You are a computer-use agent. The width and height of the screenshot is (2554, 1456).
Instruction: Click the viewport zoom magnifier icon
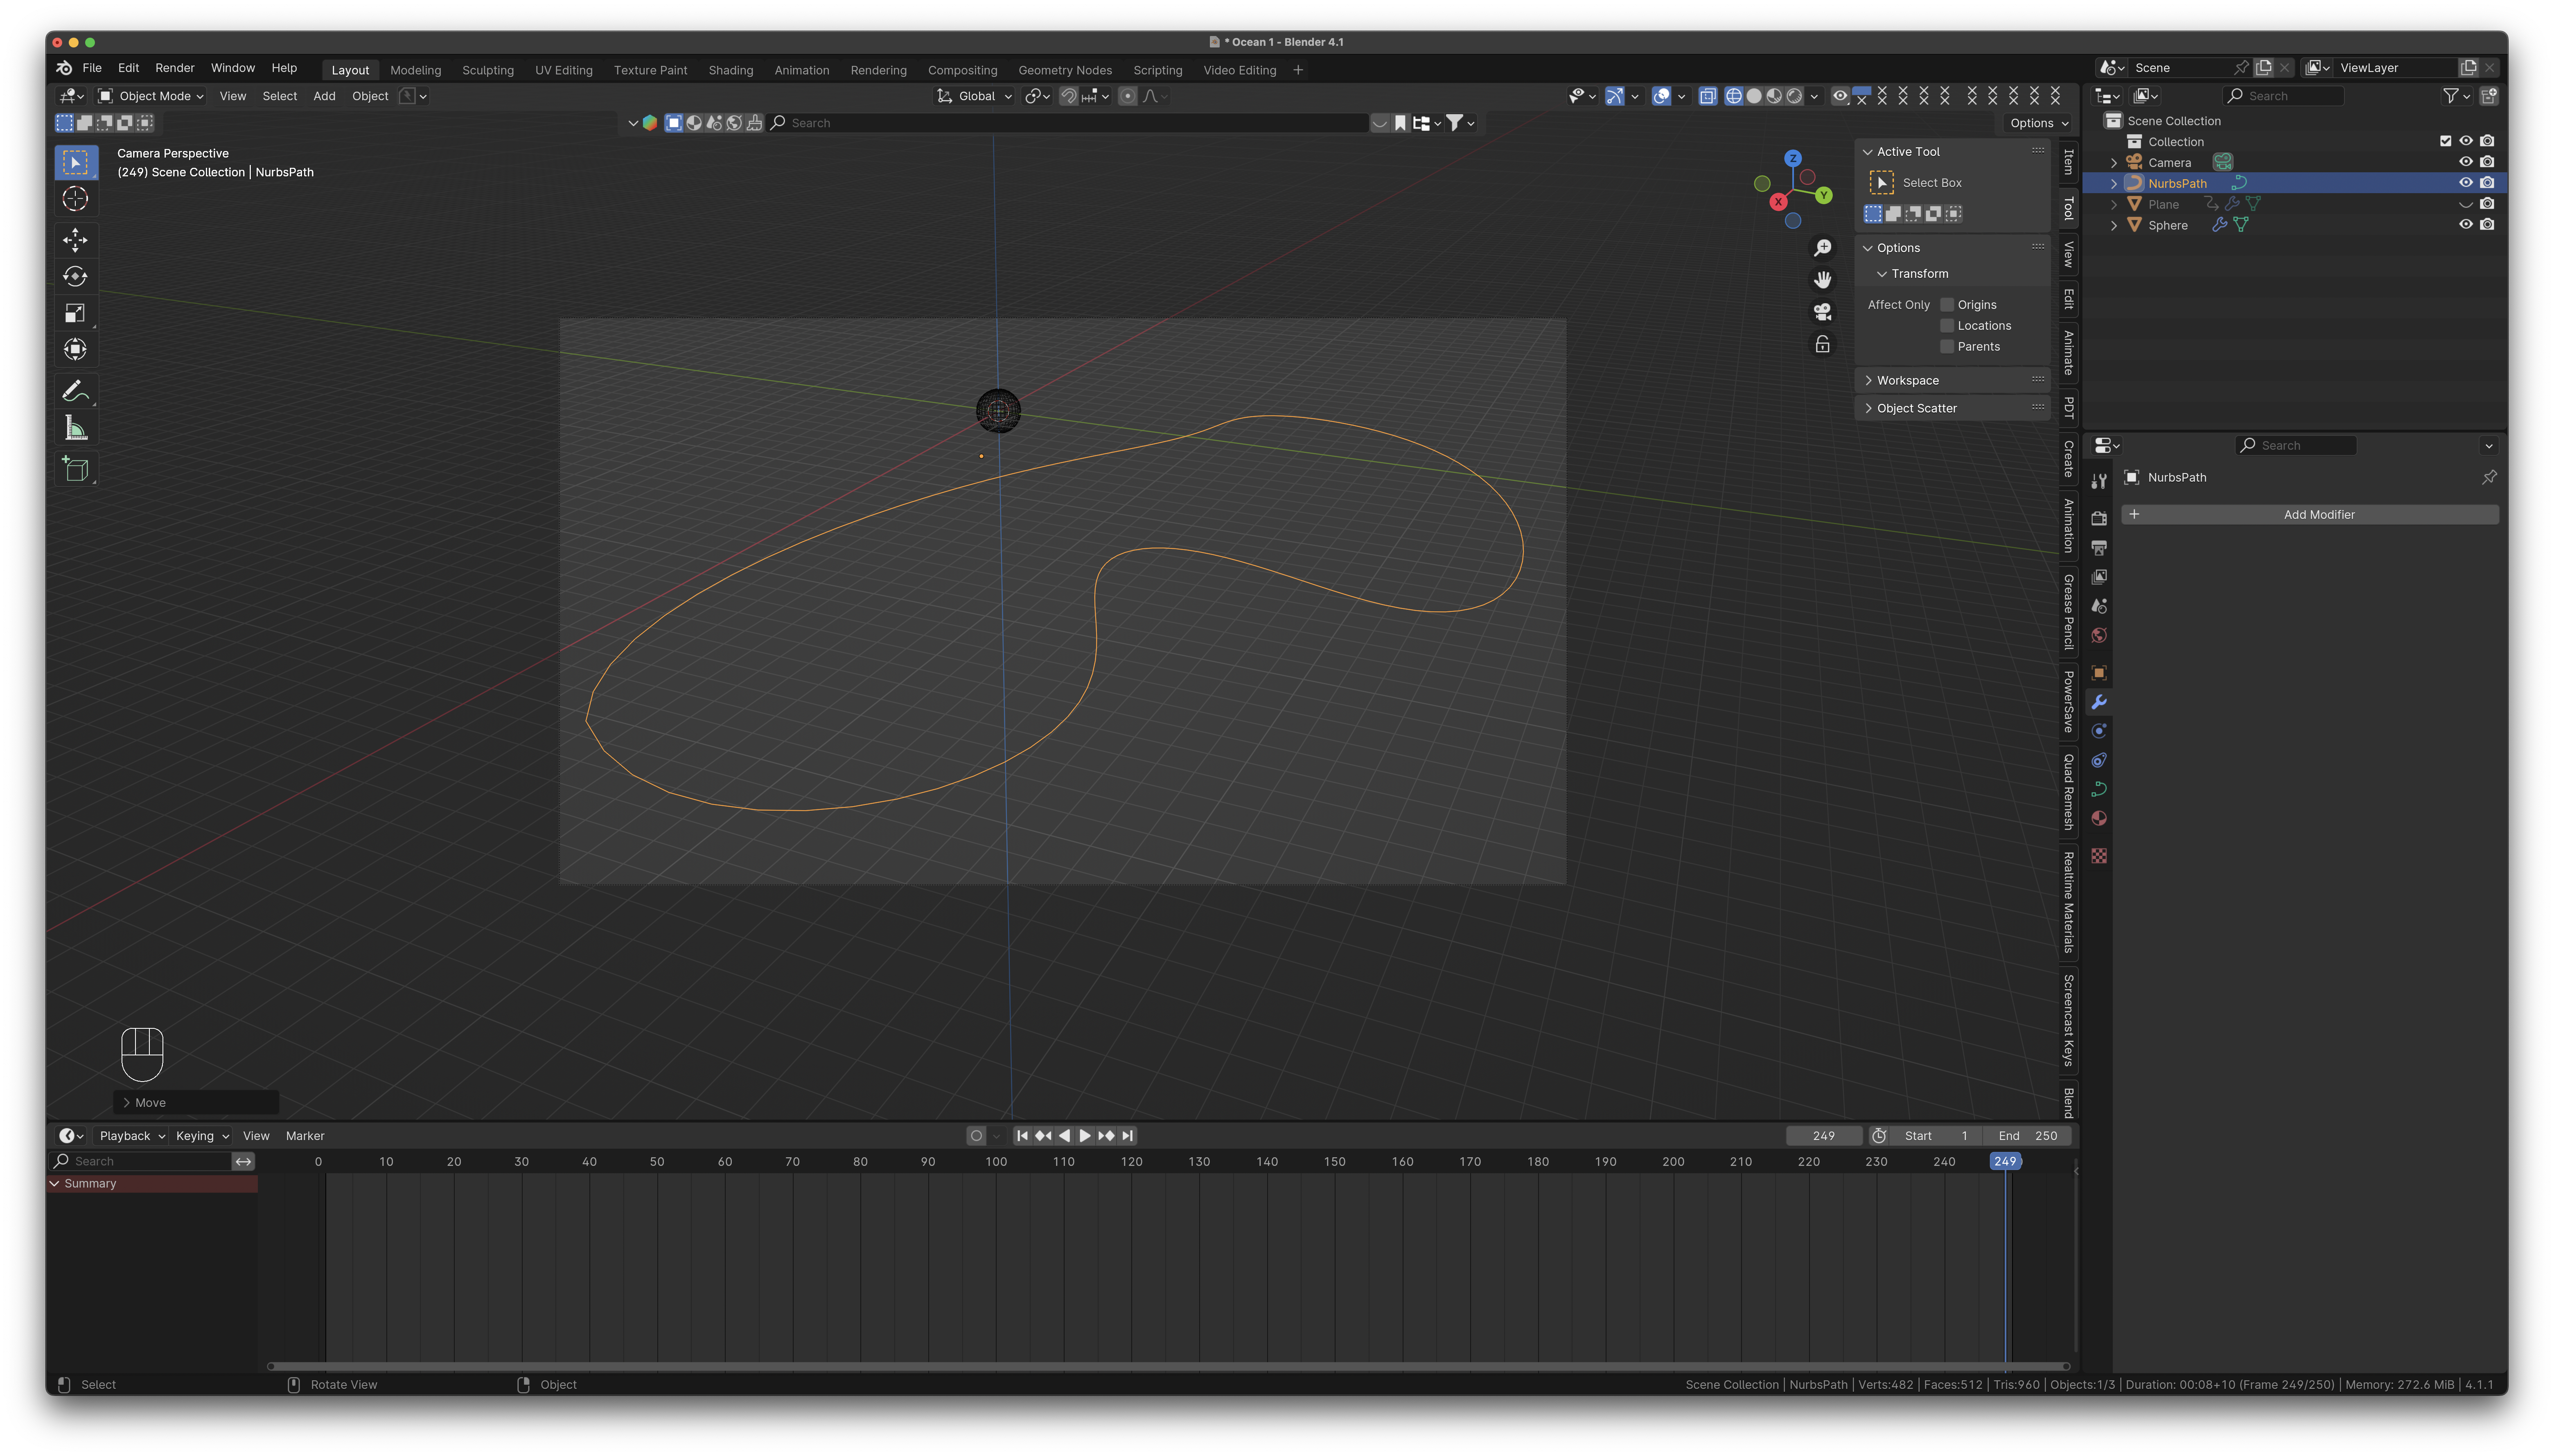(x=1822, y=247)
